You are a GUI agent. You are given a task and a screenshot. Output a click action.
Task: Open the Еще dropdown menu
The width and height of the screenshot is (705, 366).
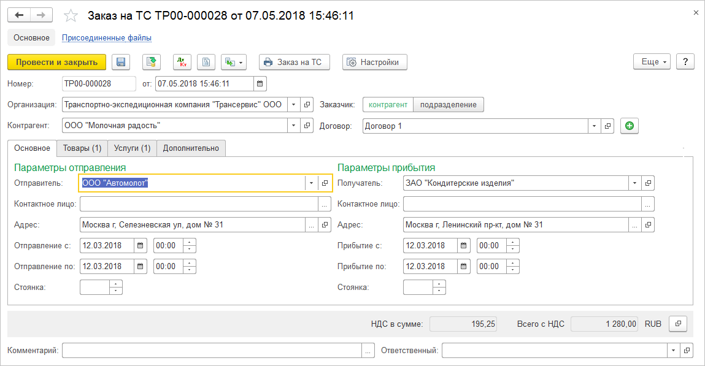(x=652, y=62)
